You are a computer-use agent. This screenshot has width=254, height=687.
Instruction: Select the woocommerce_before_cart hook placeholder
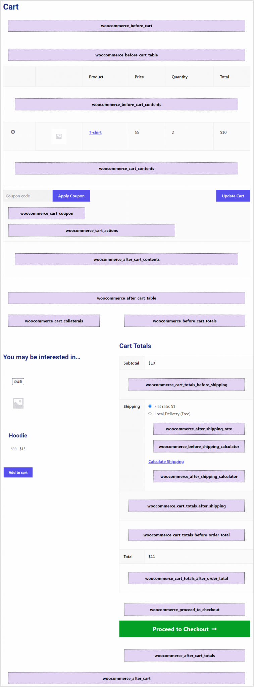[x=126, y=25]
